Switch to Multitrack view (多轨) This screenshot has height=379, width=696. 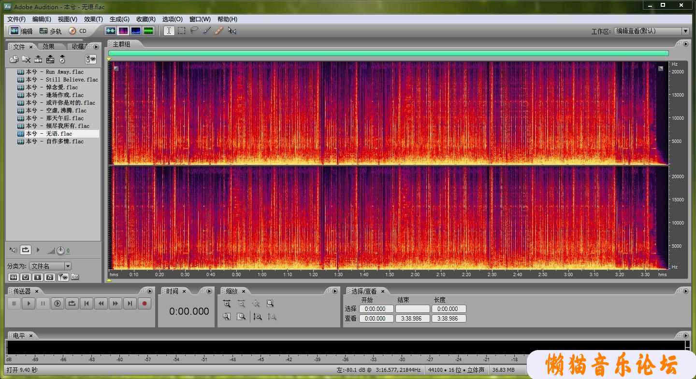[x=50, y=31]
